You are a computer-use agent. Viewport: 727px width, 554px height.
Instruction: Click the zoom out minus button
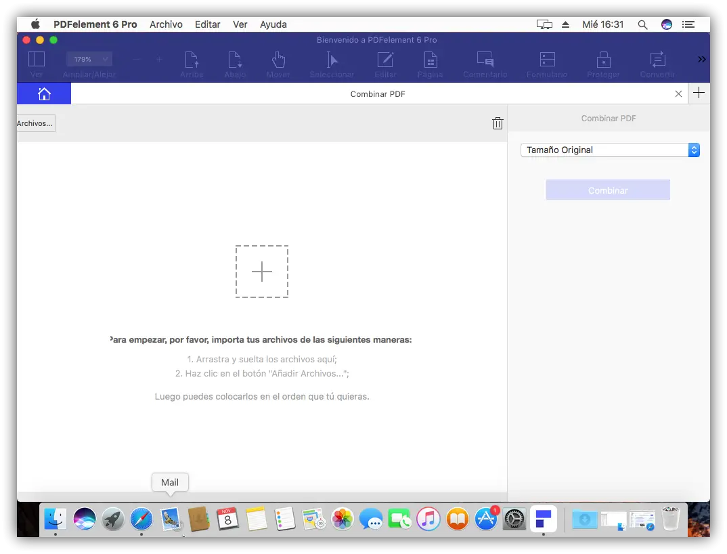pos(136,60)
